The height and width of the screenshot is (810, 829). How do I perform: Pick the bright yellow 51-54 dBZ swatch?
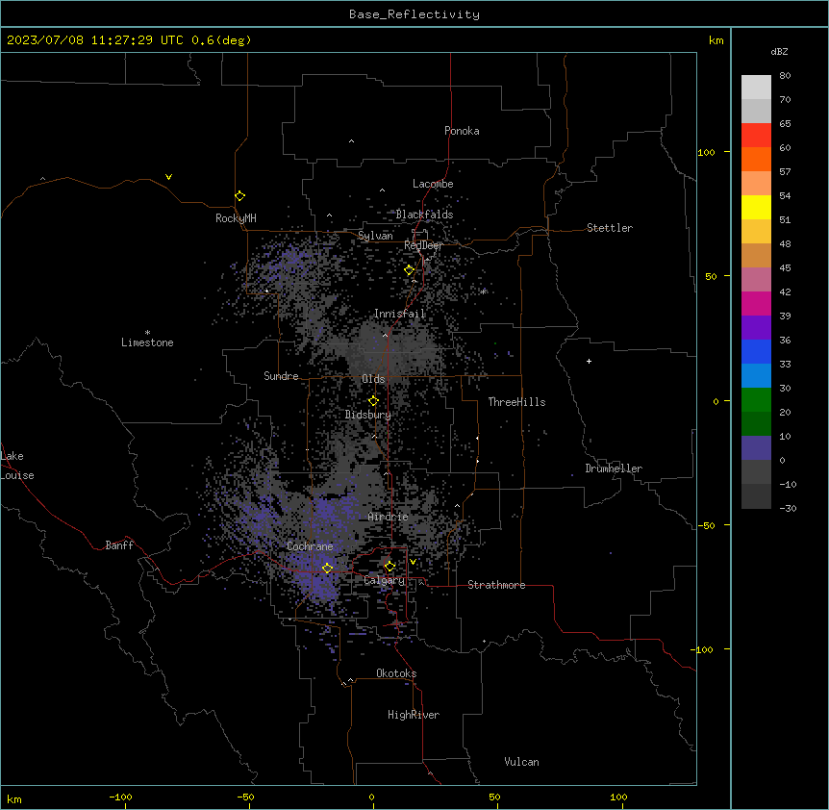click(756, 207)
